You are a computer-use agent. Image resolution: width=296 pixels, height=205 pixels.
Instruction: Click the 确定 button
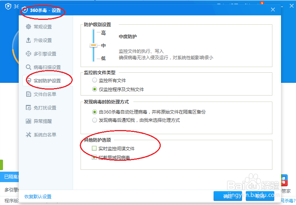tap(228, 196)
